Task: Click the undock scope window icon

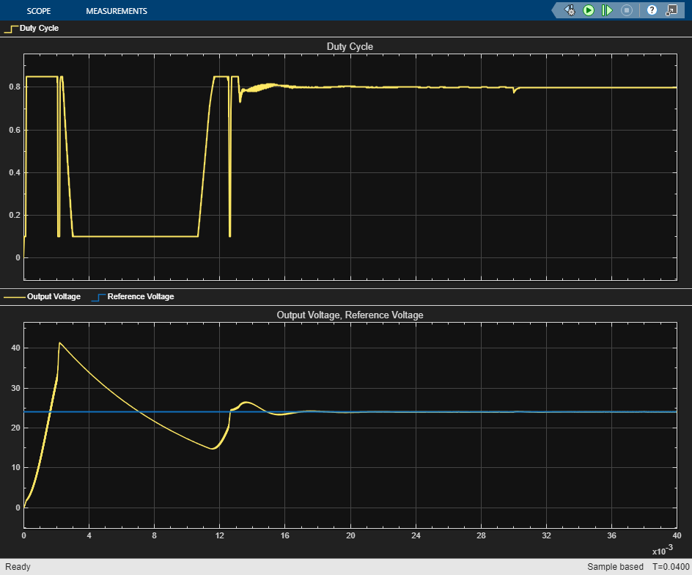Action: click(x=671, y=10)
